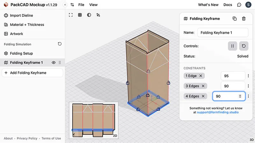Open Terms of Use
The image size is (255, 143).
click(51, 138)
